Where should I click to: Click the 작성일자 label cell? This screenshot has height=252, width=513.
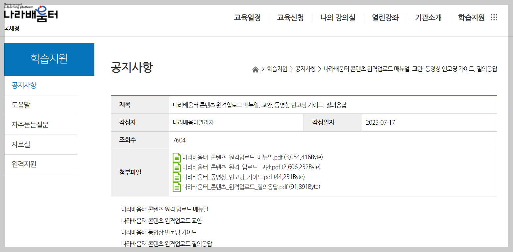(333, 123)
